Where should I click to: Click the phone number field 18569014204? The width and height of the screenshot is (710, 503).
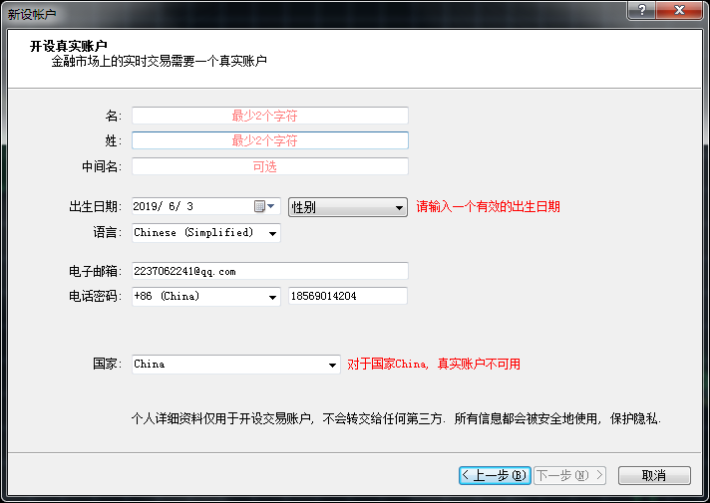348,296
